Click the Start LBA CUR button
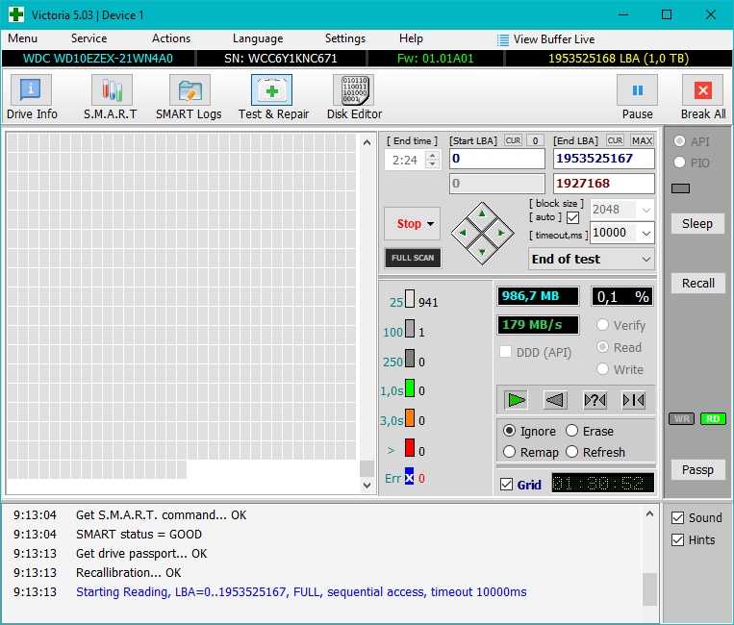The height and width of the screenshot is (625, 734). 513,140
